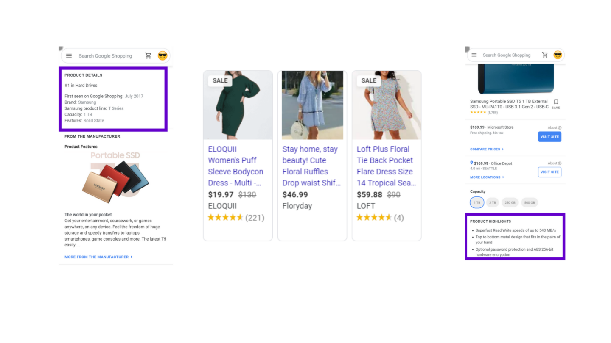
Task: Select the 2 TB capacity option
Action: coord(492,203)
